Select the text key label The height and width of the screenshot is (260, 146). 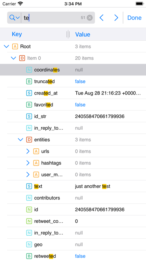point(38,186)
